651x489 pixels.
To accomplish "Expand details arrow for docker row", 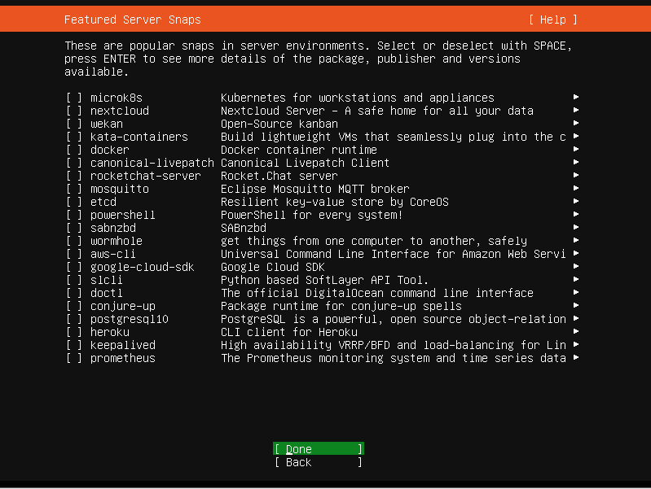I will 576,149.
